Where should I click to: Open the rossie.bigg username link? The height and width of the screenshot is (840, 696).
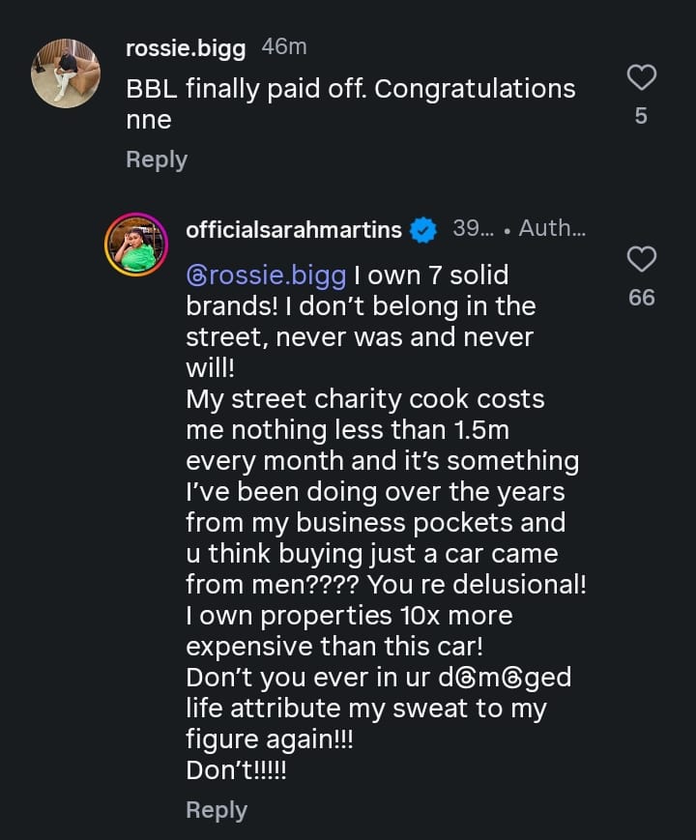coord(186,47)
